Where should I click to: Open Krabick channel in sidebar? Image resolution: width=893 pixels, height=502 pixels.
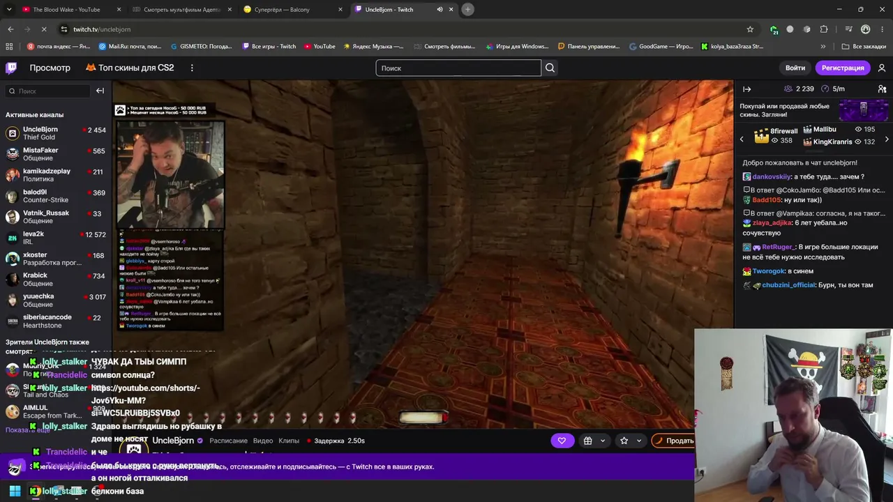pos(56,280)
